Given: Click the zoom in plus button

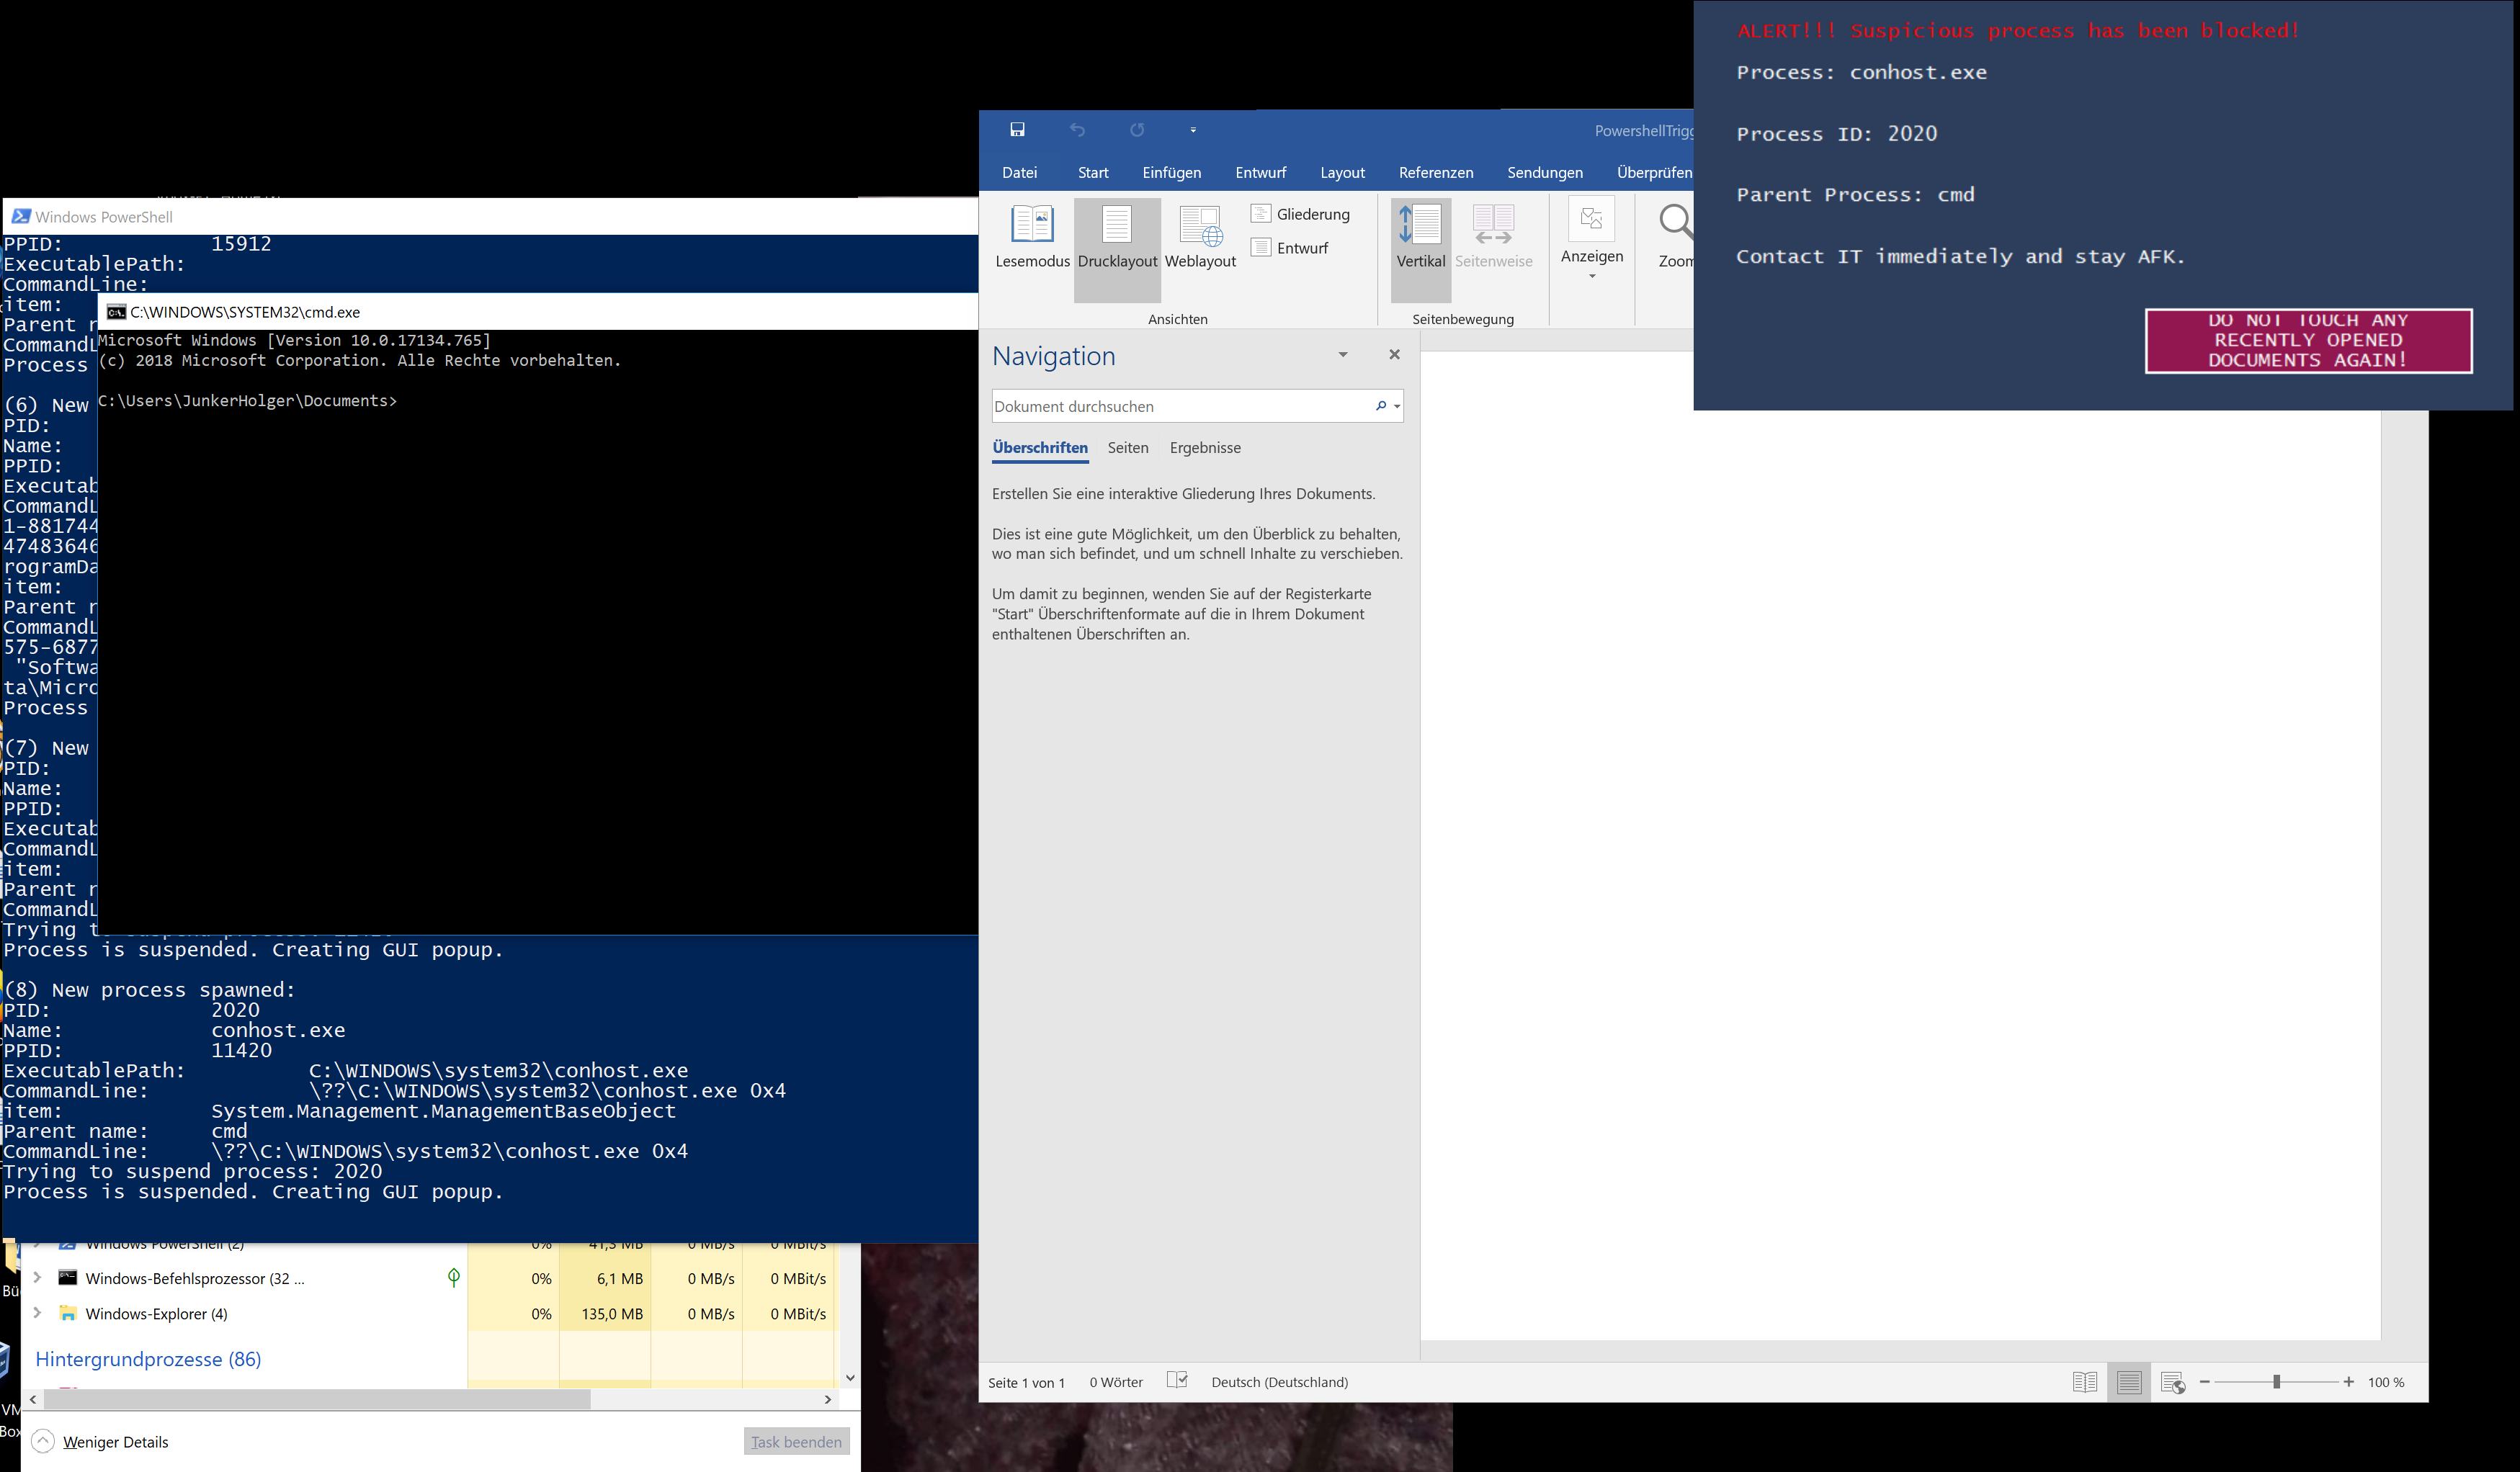Looking at the screenshot, I should coord(2348,1382).
